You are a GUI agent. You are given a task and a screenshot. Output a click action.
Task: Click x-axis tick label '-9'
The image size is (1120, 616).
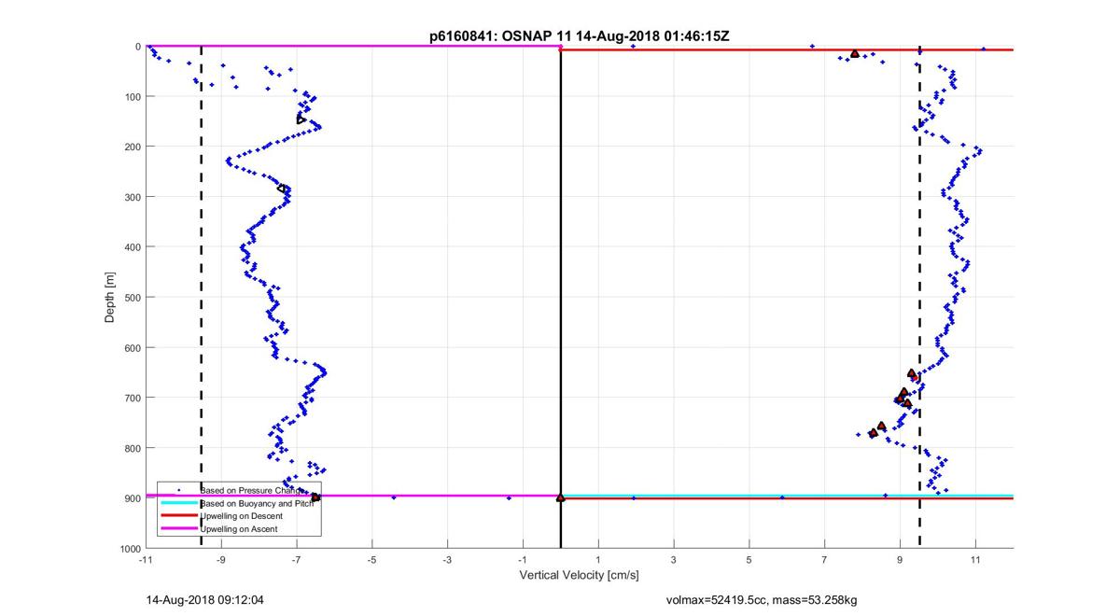pyautogui.click(x=221, y=560)
